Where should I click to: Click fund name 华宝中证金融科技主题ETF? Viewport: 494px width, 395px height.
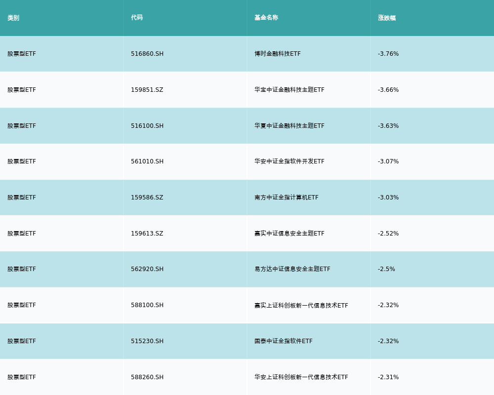point(289,90)
